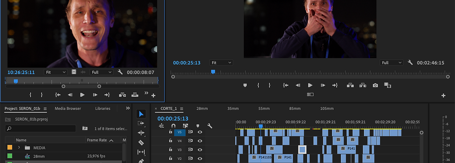Viewport: 455px width, 163px height.
Task: Export frame with camera icon
Action: pyautogui.click(x=375, y=85)
